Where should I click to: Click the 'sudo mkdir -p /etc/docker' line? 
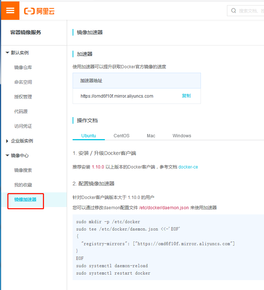(108, 222)
